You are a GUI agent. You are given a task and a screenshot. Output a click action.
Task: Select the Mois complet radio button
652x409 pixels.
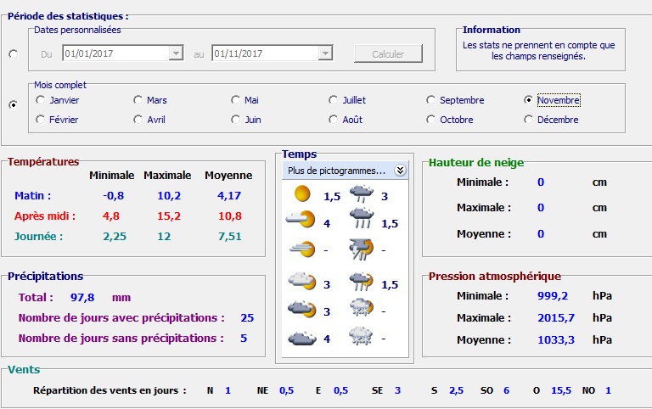(x=14, y=104)
